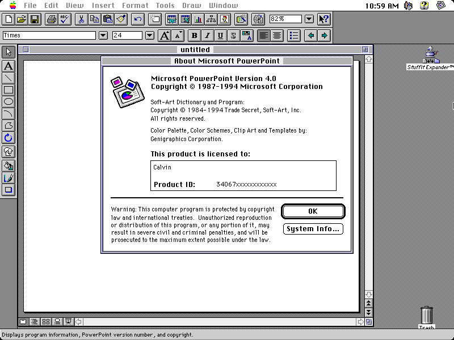The height and width of the screenshot is (340, 454).
Task: Pick up formatting with Format Painter
Action: coord(121,19)
